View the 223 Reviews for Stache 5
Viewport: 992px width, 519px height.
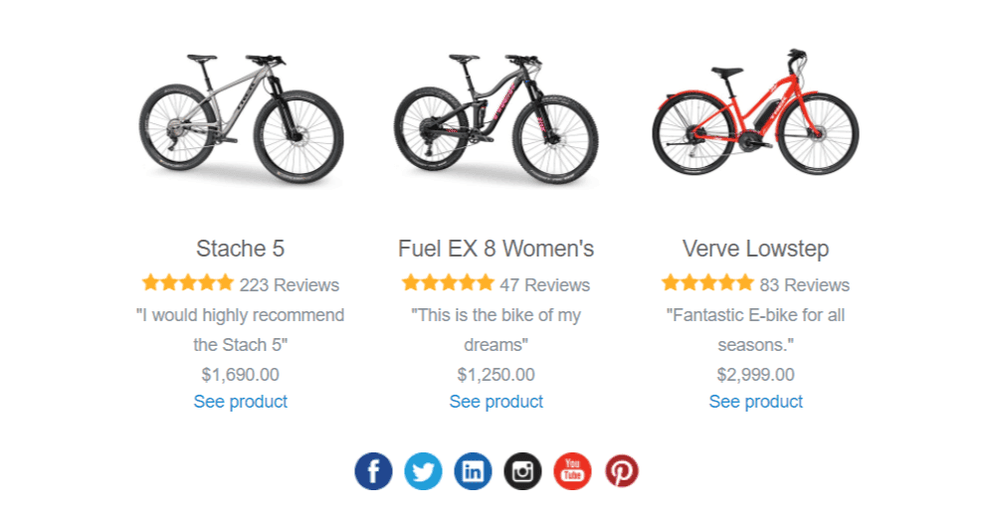coord(290,285)
